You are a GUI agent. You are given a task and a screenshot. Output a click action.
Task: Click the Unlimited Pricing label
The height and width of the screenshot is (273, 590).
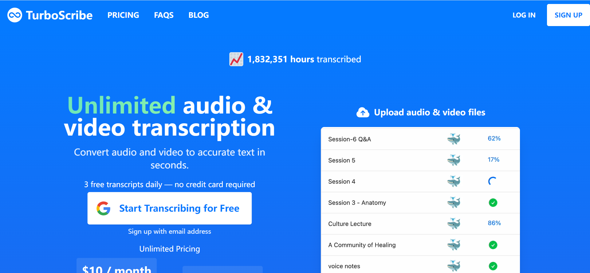pos(170,249)
